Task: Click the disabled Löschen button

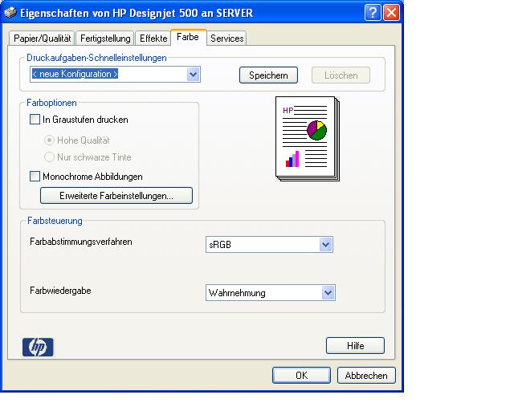Action: (341, 75)
